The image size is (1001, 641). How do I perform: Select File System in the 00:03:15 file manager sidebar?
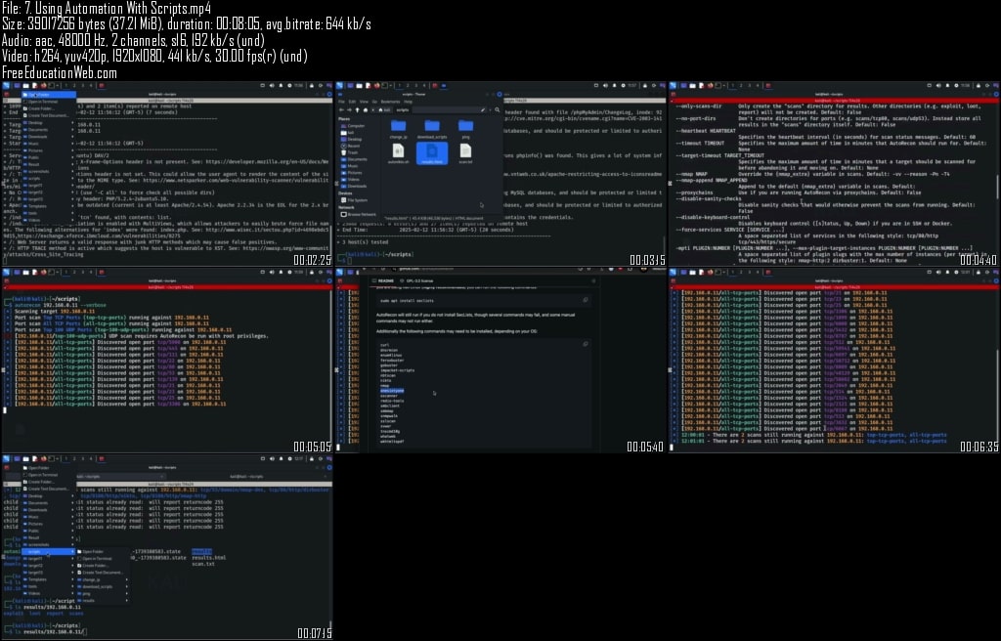pyautogui.click(x=355, y=200)
